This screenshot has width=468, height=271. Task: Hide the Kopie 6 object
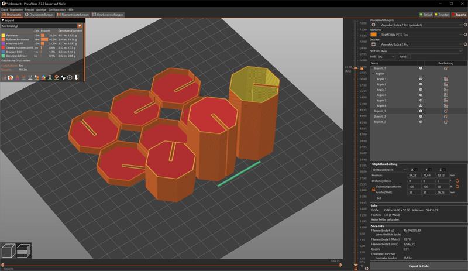pyautogui.click(x=421, y=105)
